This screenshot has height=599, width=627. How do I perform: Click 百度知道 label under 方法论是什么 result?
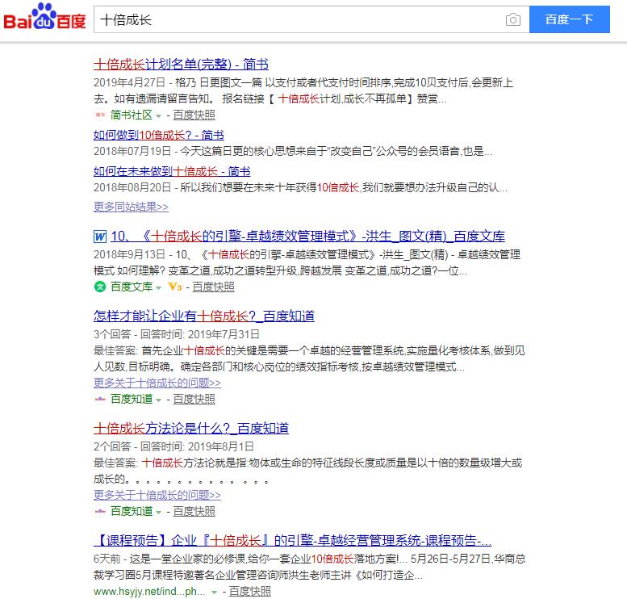click(x=132, y=511)
